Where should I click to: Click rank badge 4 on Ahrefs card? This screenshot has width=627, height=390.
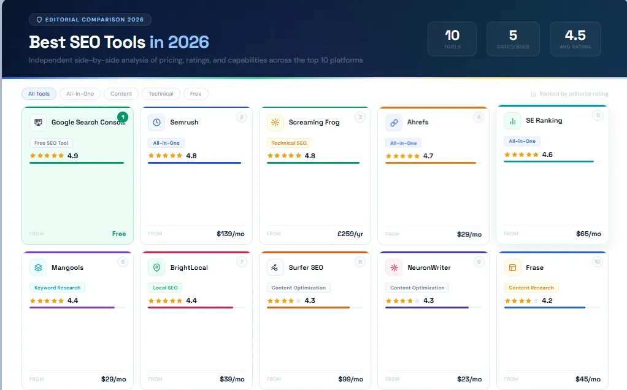tap(479, 117)
